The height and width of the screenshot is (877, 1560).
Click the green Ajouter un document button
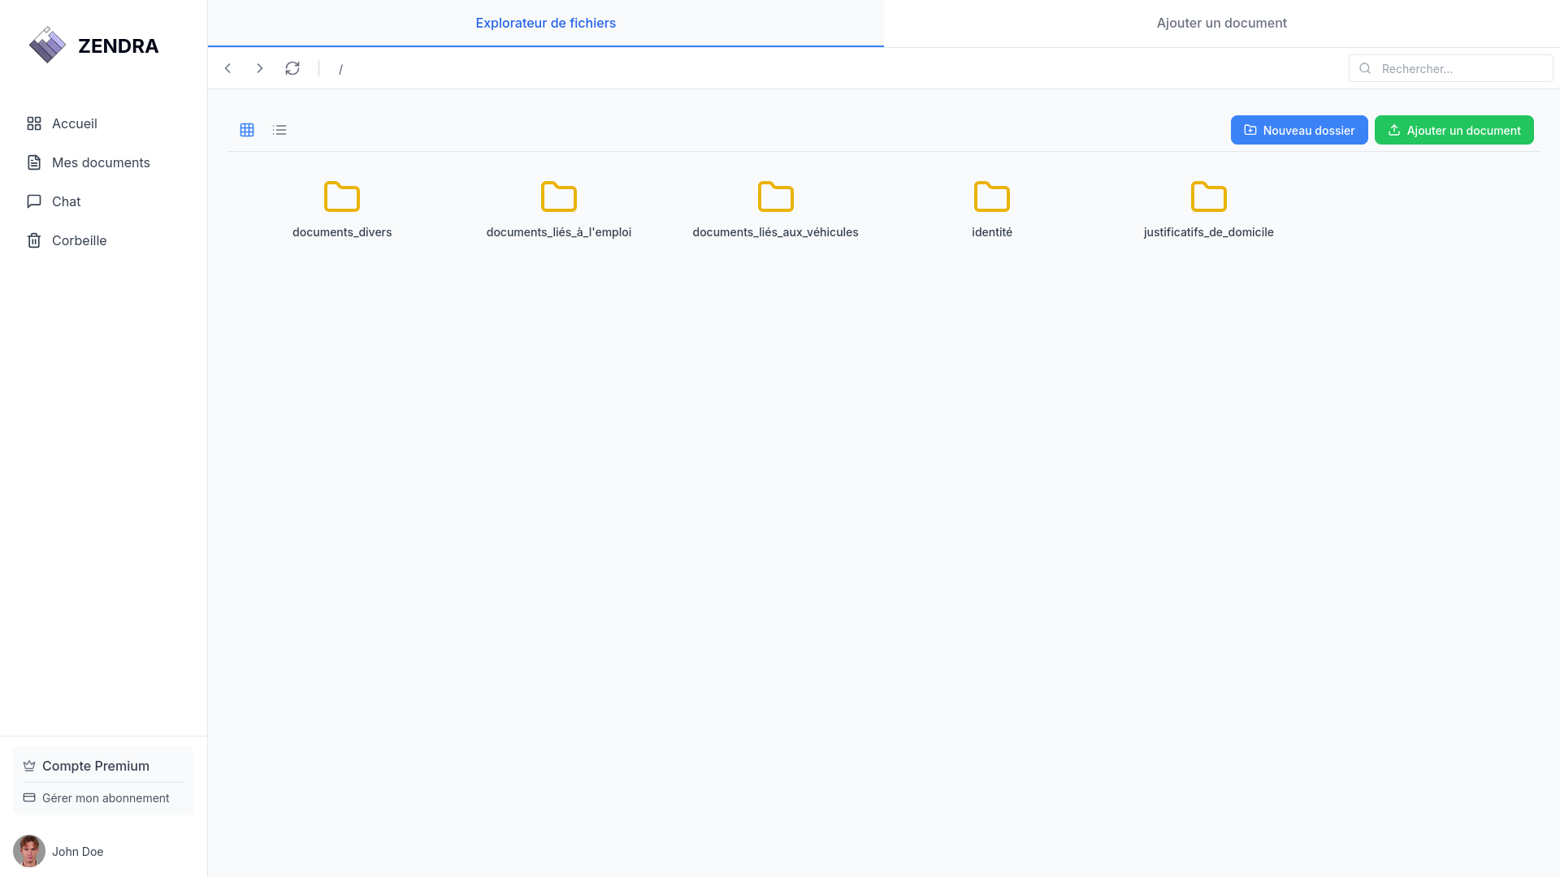coord(1454,130)
